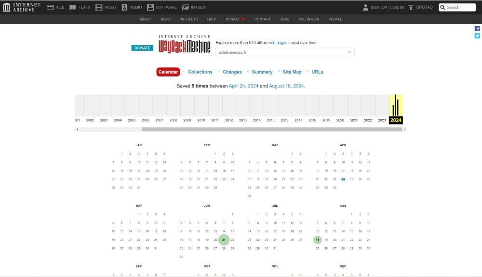482x277 pixels.
Task: Select year 2002 on the timeline
Action: pyautogui.click(x=90, y=120)
